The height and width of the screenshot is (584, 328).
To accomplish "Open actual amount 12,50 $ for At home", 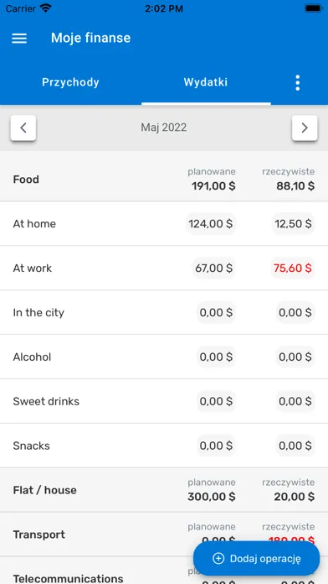I will tap(293, 224).
